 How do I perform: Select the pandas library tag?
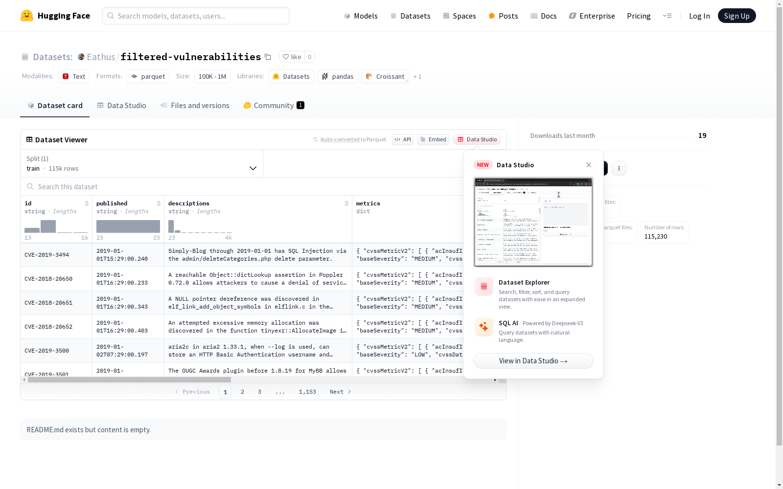coord(338,76)
